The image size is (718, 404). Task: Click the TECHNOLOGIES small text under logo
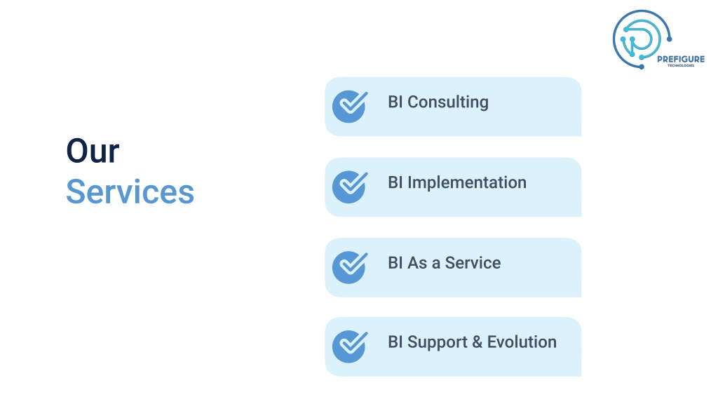tap(680, 65)
